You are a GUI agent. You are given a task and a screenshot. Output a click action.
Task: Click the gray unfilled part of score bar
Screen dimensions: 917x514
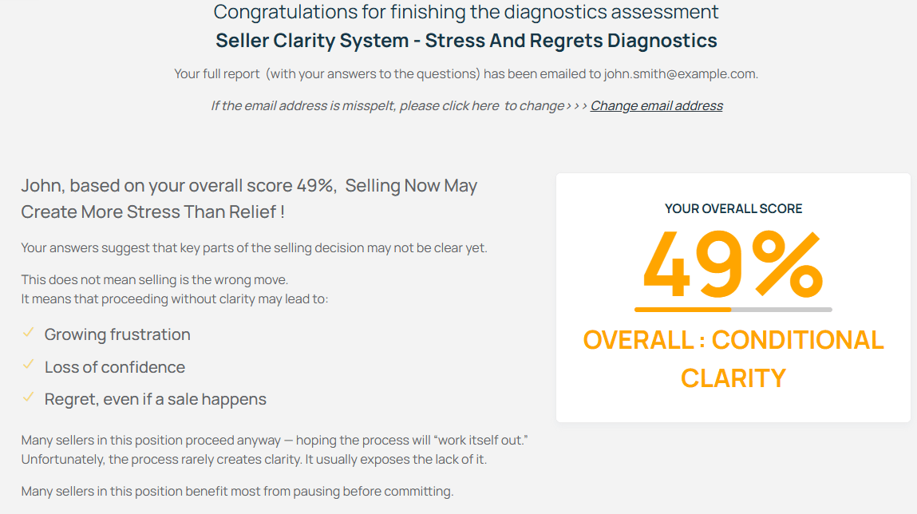781,310
